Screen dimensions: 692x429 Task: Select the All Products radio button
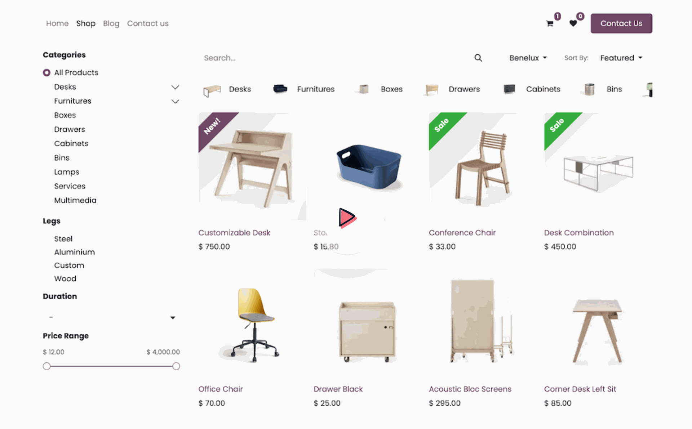click(46, 73)
